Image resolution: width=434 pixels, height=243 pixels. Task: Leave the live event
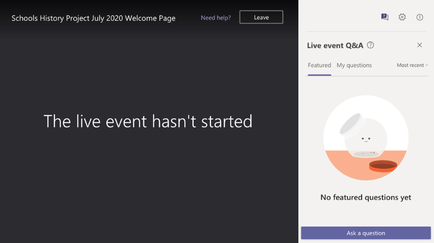click(x=261, y=17)
